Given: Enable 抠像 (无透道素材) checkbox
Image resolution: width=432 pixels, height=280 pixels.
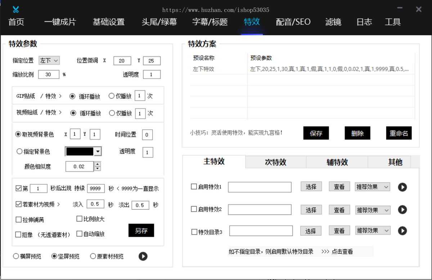Looking at the screenshot, I should point(18,235).
